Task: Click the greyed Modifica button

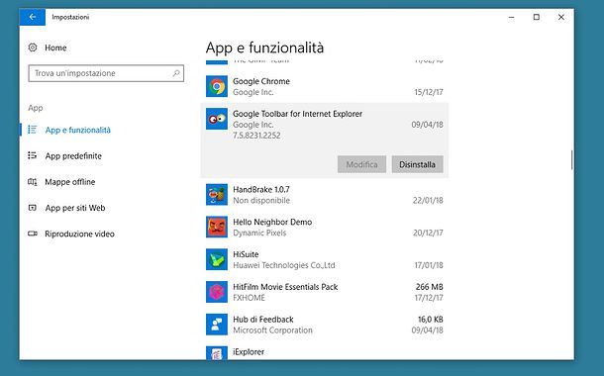Action: pyautogui.click(x=361, y=164)
